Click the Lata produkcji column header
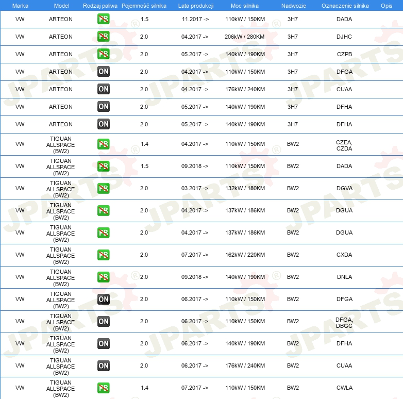Viewport: 403px width, 399px height. point(196,6)
